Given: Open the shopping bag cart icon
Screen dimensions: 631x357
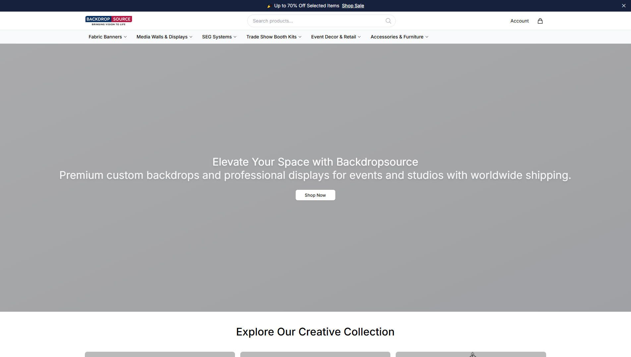Looking at the screenshot, I should pyautogui.click(x=540, y=21).
